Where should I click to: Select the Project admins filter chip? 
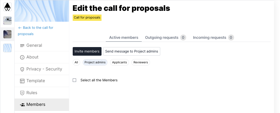(x=95, y=62)
